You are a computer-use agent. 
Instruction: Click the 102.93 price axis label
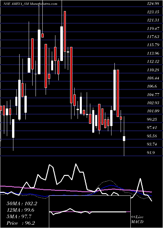pos(153,103)
